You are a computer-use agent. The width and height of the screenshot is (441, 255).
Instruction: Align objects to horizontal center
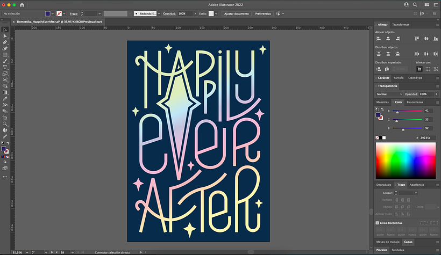click(x=388, y=39)
